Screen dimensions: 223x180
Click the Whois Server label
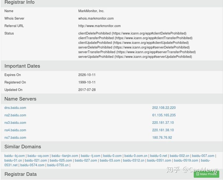[x=14, y=19]
